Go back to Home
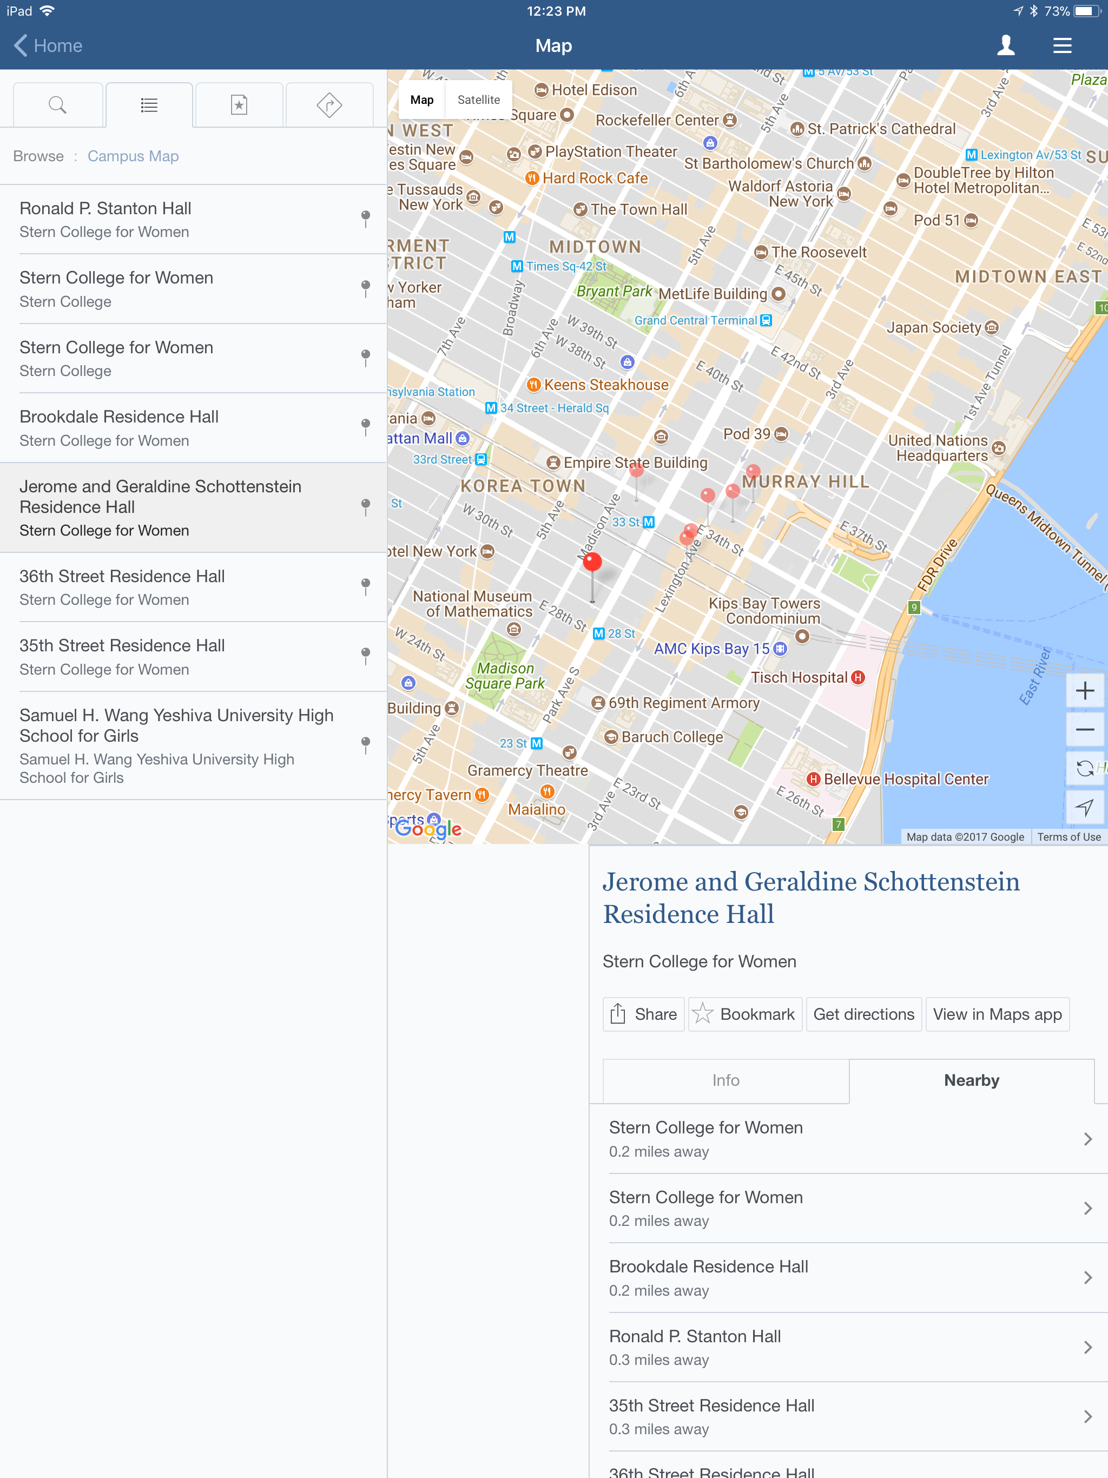The height and width of the screenshot is (1478, 1108). tap(48, 45)
